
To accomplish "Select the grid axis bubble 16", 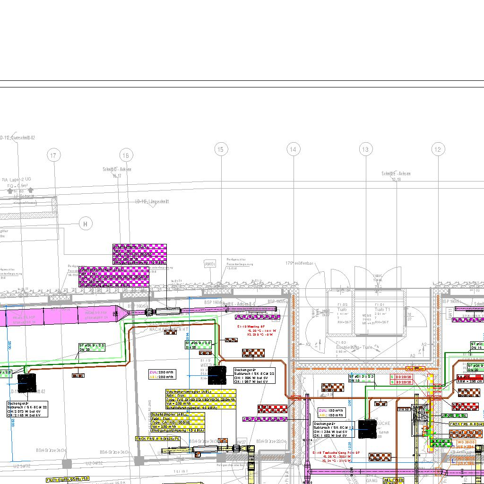I will tap(126, 156).
